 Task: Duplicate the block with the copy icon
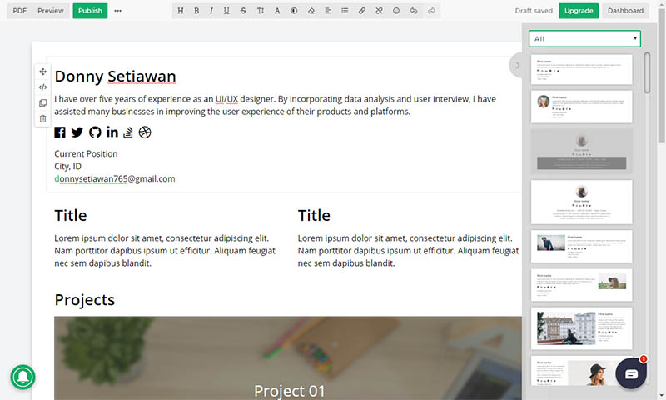pyautogui.click(x=42, y=103)
